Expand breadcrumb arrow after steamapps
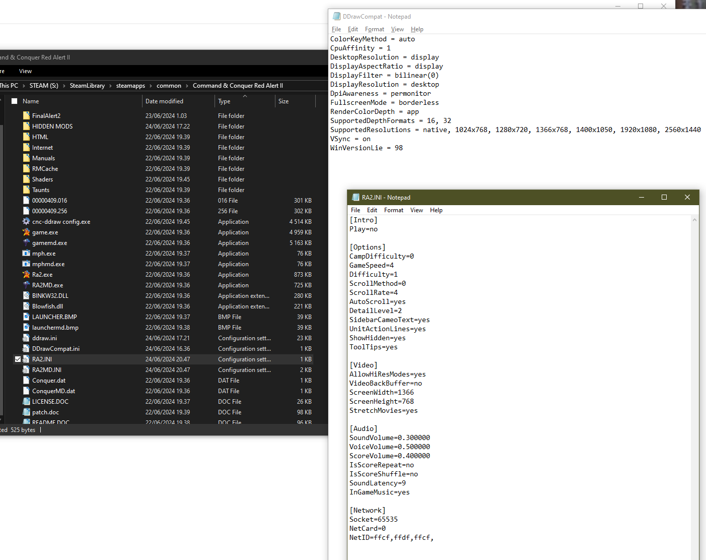The width and height of the screenshot is (706, 560). point(151,86)
